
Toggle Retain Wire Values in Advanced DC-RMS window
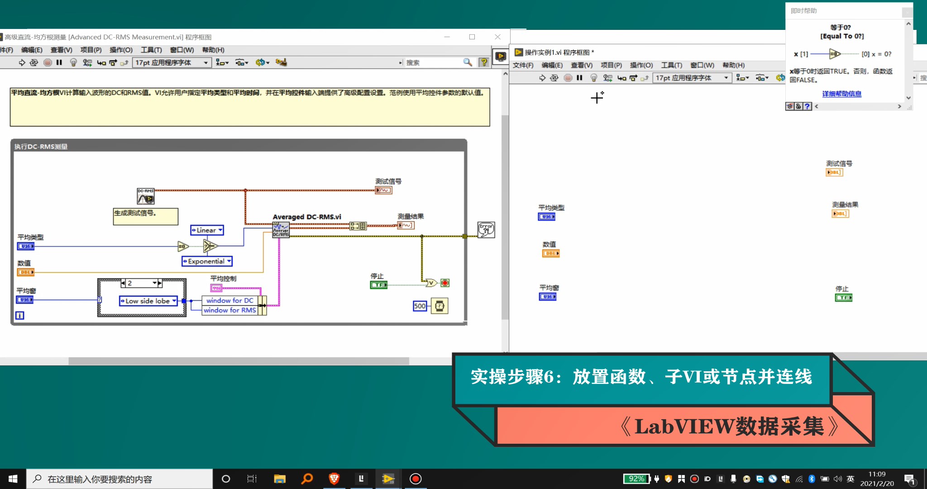point(87,62)
